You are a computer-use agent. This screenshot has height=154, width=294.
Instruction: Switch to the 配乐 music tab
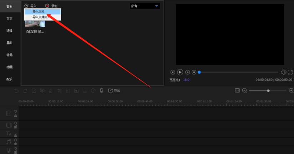[x=9, y=79]
